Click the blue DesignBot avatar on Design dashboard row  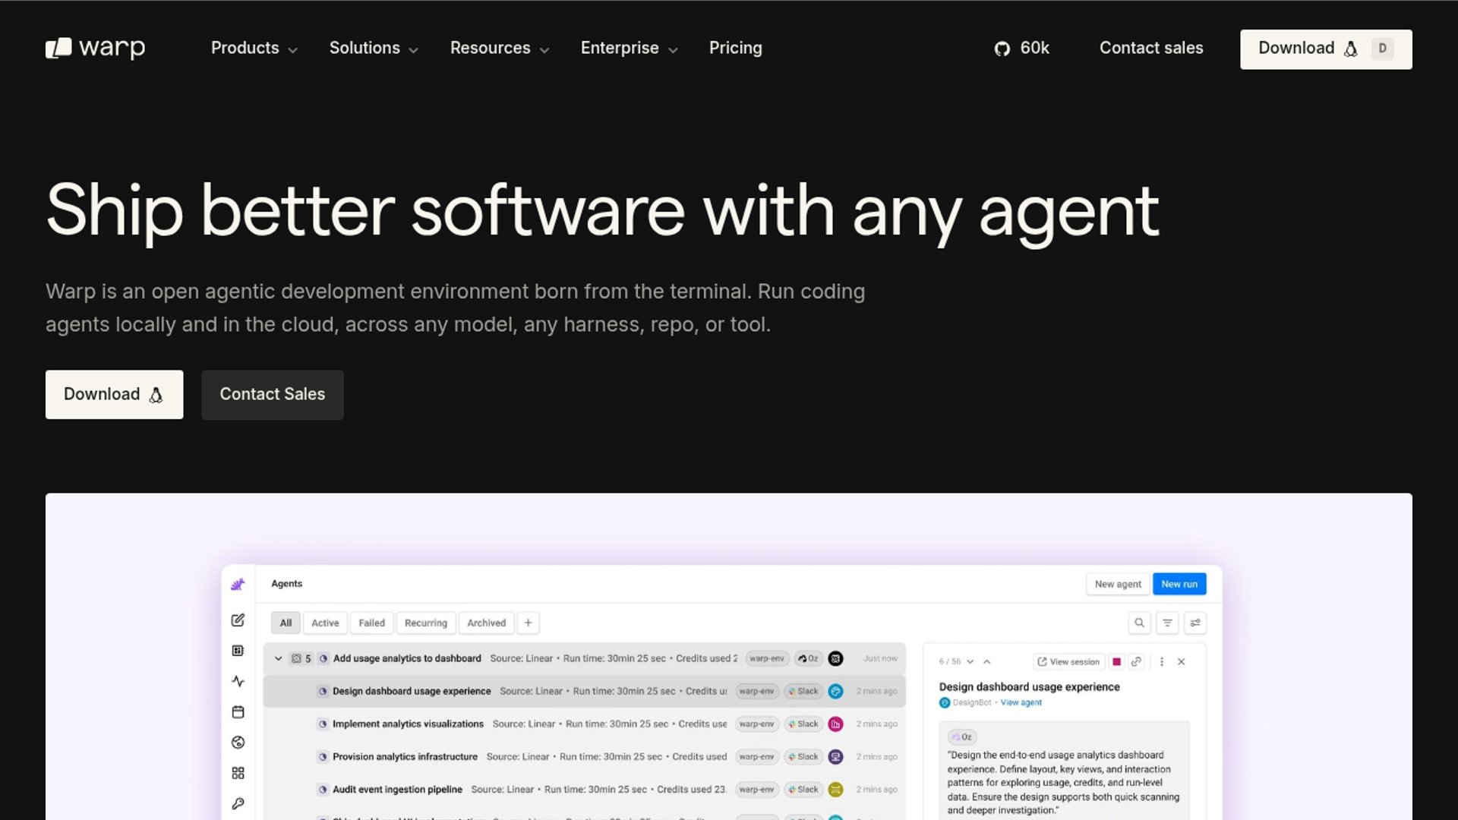(835, 691)
